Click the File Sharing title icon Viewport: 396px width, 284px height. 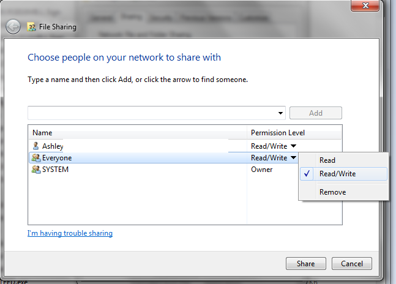coord(31,27)
